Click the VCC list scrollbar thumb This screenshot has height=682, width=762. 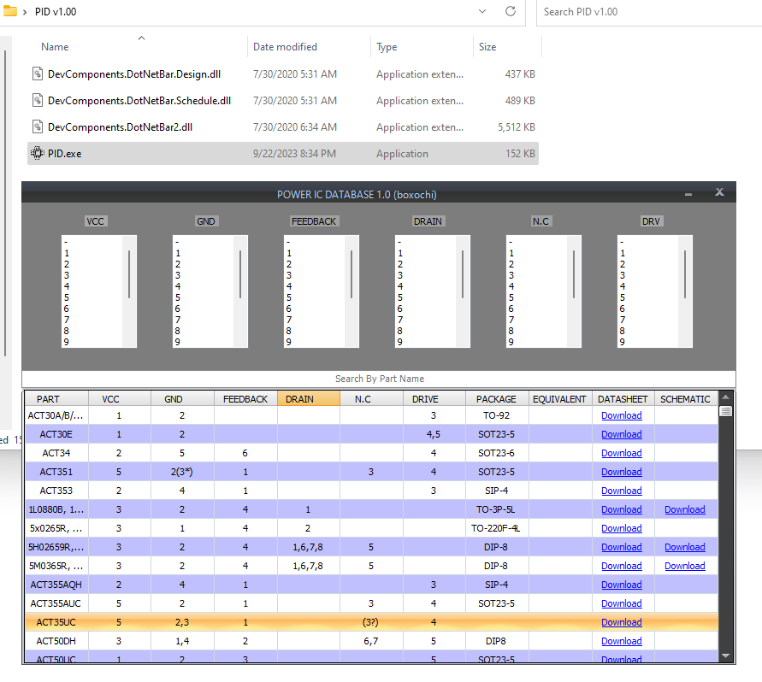[x=129, y=274]
